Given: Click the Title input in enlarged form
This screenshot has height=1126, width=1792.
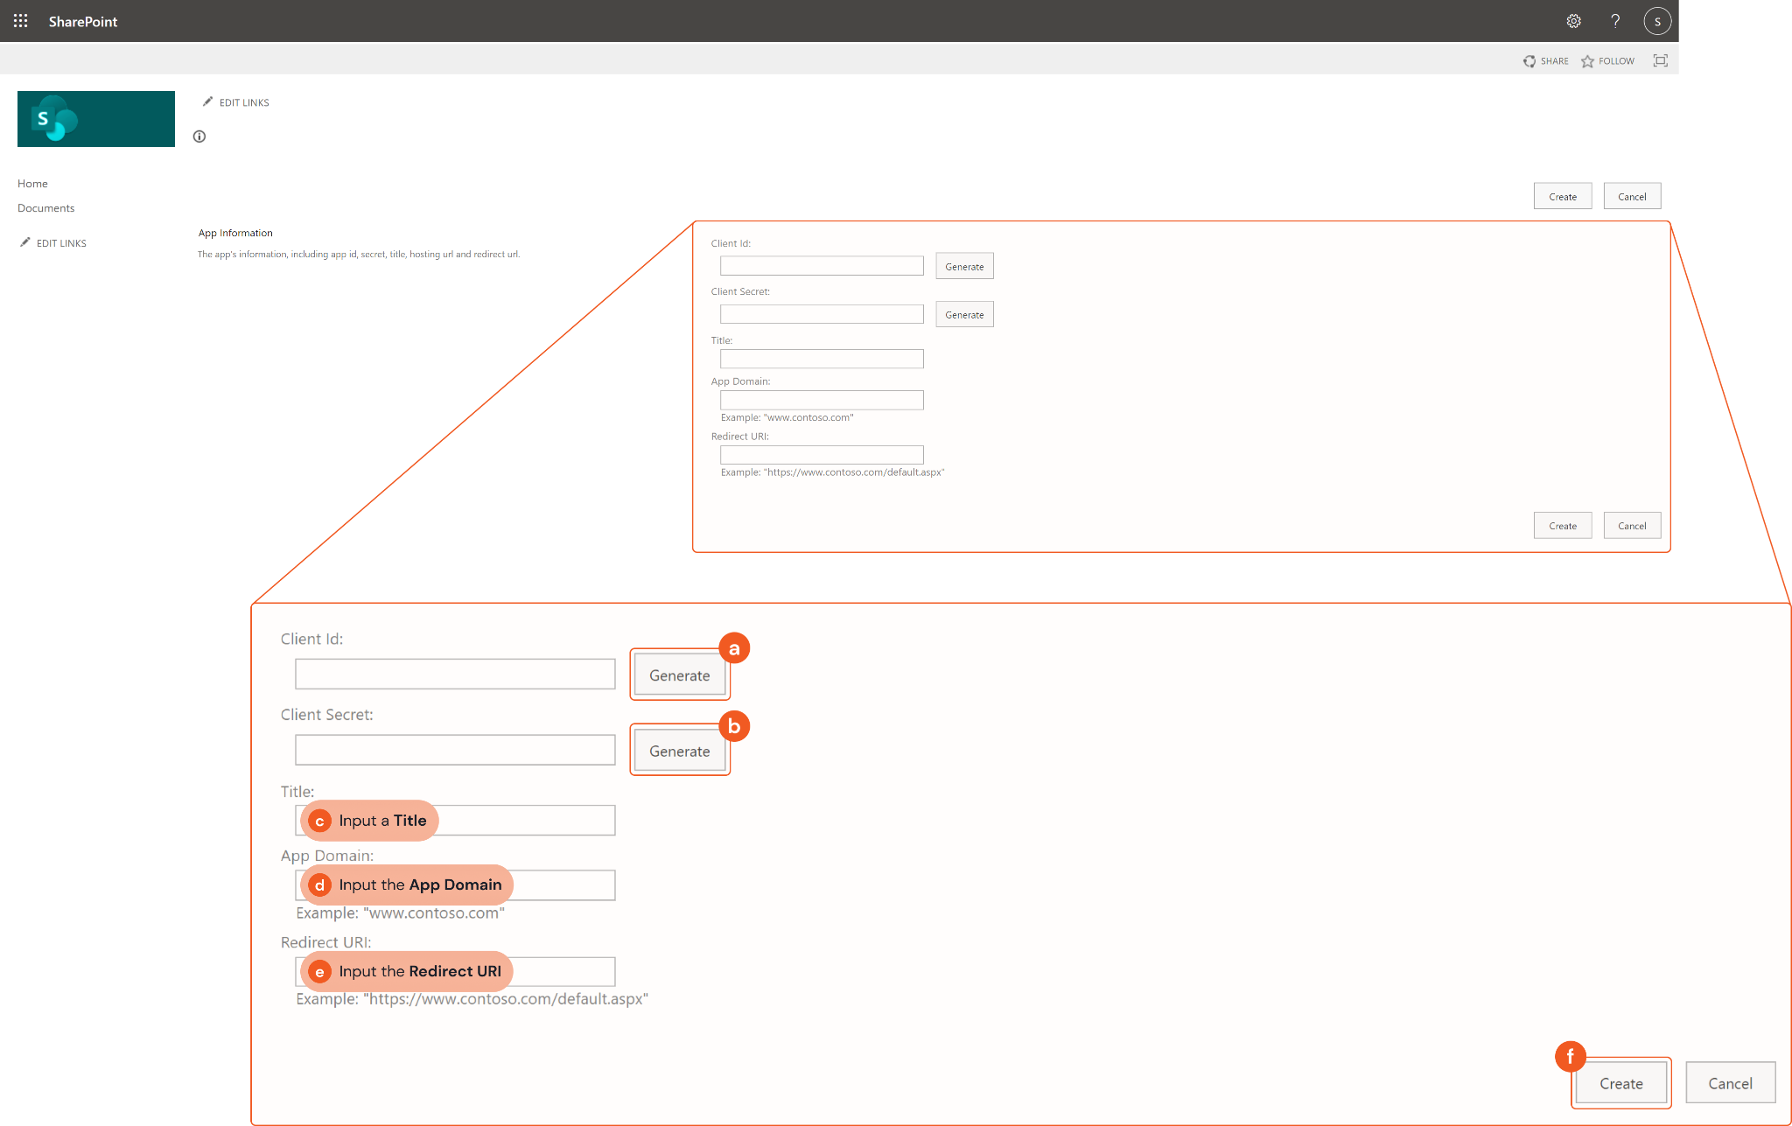Looking at the screenshot, I should (525, 821).
